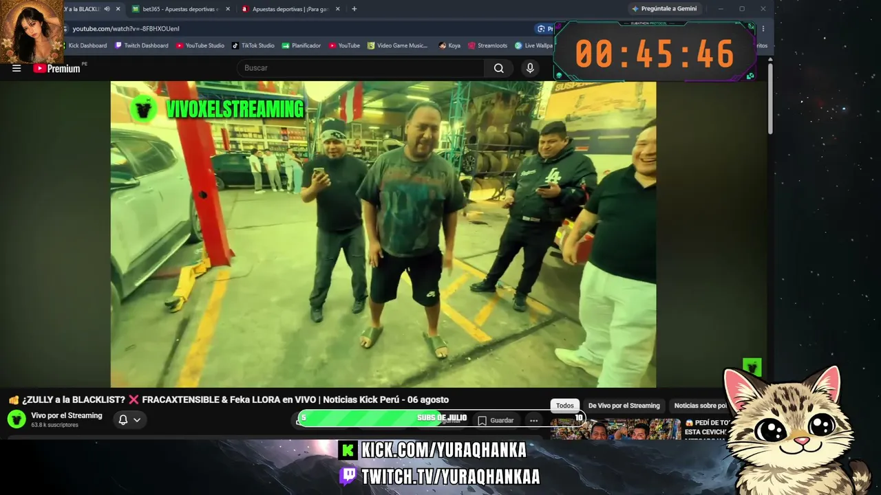Click the 63.8 k suscriptores text
The image size is (881, 495).
54,426
